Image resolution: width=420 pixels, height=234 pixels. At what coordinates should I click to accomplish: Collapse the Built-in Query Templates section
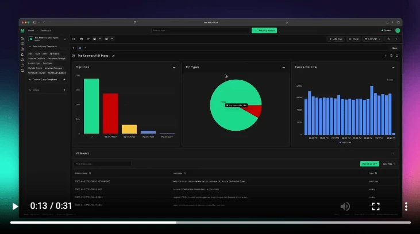pos(29,46)
